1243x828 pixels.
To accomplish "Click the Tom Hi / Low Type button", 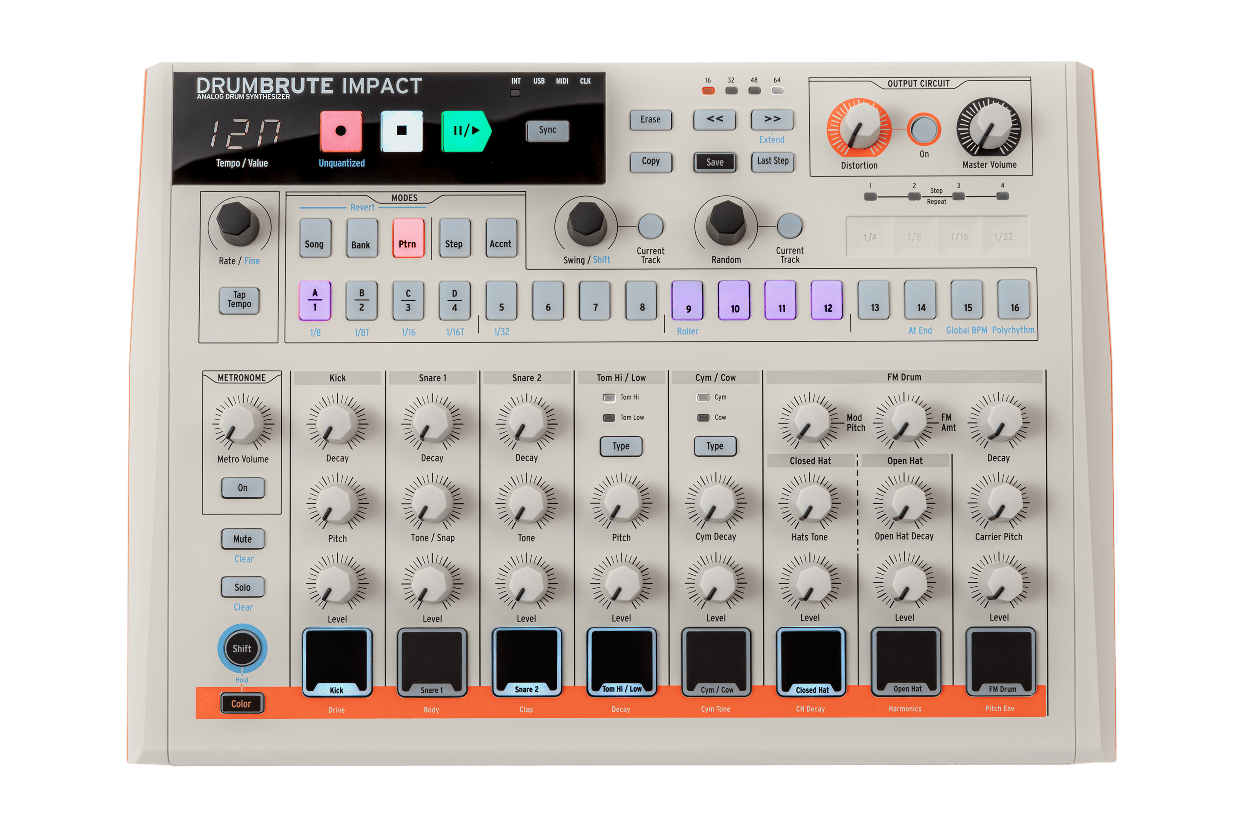I will click(x=621, y=446).
